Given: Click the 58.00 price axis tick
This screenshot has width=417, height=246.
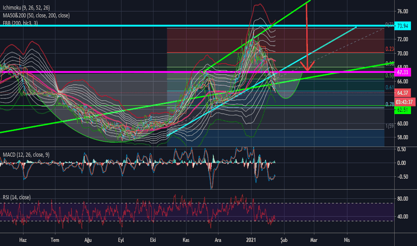Looking at the screenshot, I should point(403,137).
